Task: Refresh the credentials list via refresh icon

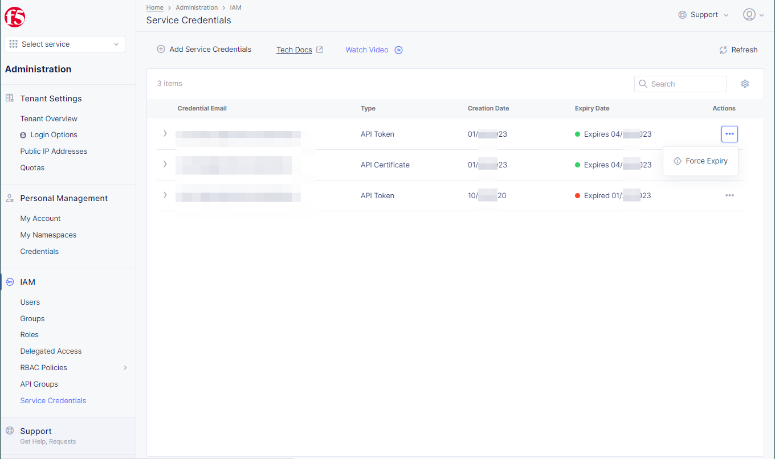Action: point(723,50)
